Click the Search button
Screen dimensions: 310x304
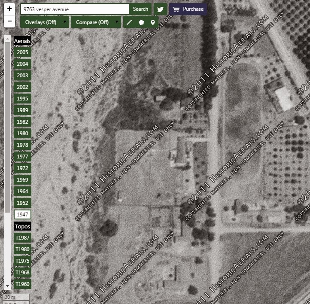[140, 9]
